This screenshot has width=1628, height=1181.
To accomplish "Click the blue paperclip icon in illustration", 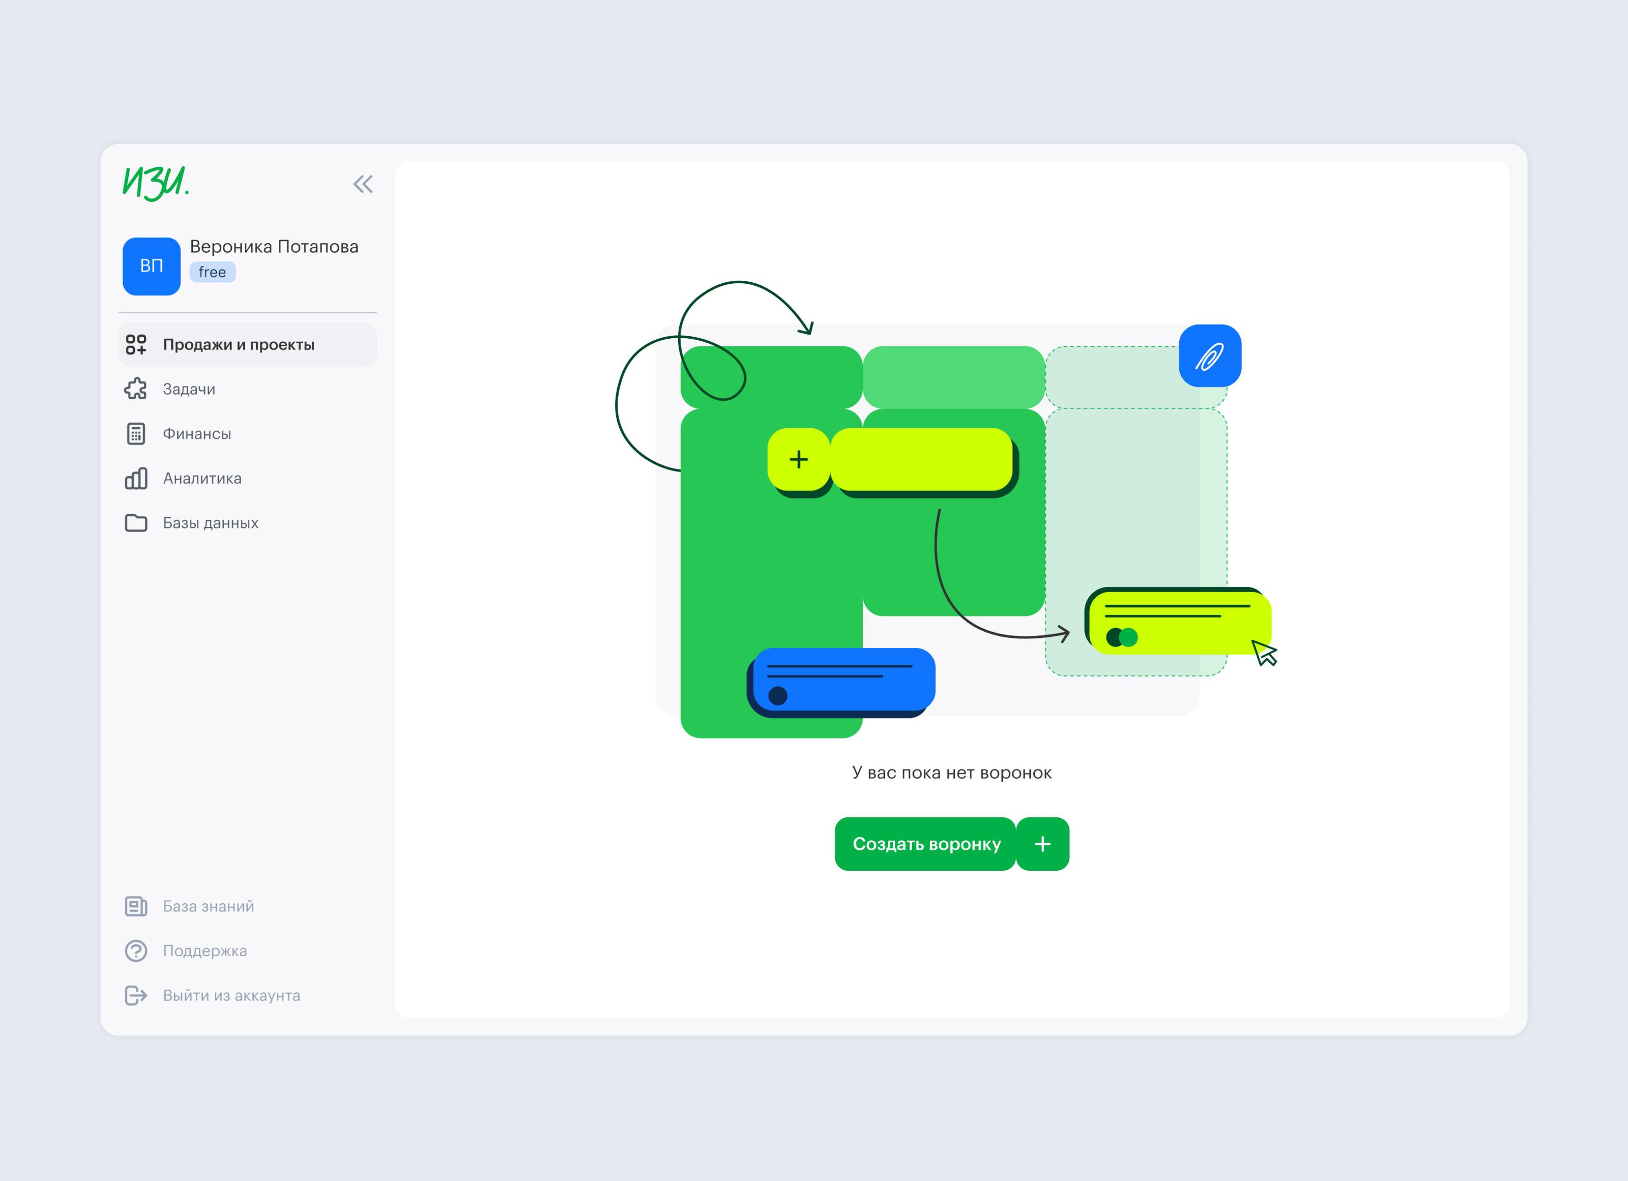I will click(1209, 356).
